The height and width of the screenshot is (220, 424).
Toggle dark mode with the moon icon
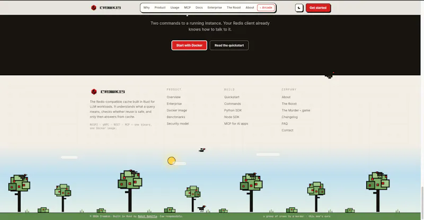(x=299, y=8)
